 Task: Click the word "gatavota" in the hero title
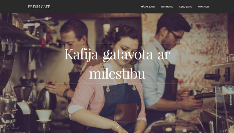click(128, 55)
